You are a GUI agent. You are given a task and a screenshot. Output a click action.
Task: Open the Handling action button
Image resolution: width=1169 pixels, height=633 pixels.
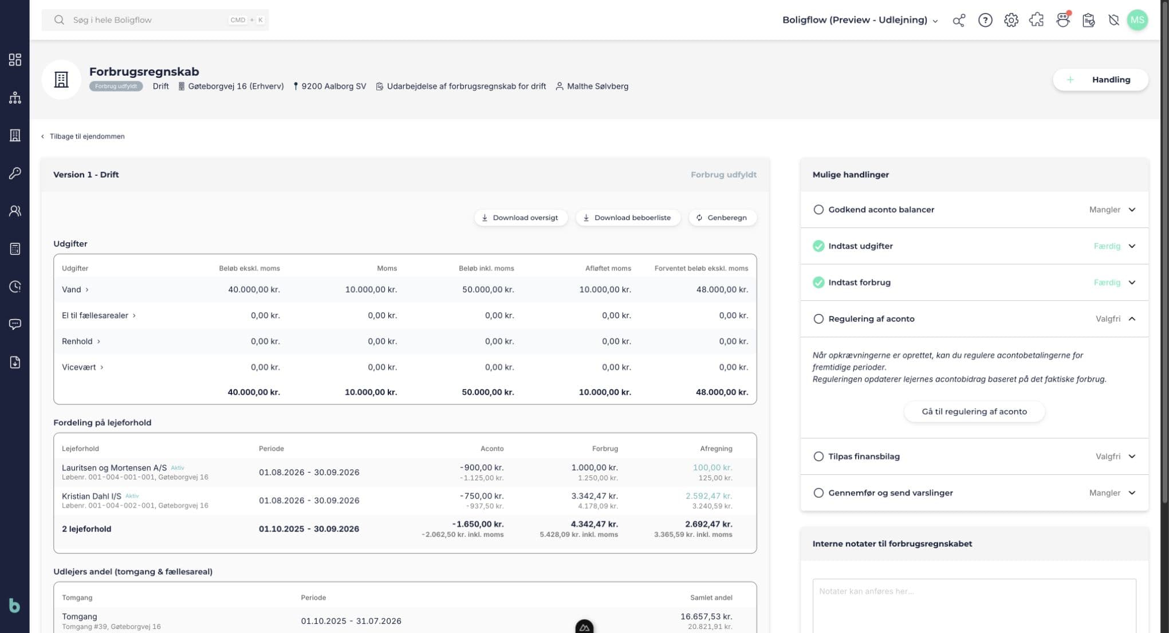[x=1100, y=80]
